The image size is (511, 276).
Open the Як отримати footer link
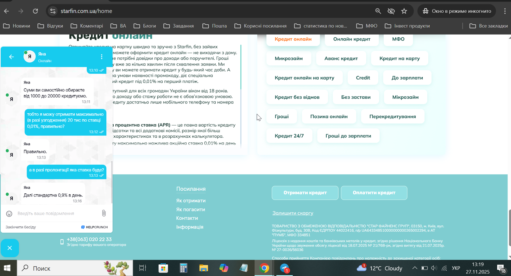point(191,201)
